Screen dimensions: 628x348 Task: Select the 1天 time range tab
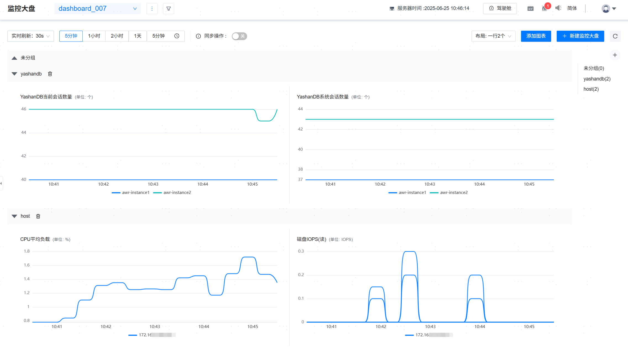137,36
